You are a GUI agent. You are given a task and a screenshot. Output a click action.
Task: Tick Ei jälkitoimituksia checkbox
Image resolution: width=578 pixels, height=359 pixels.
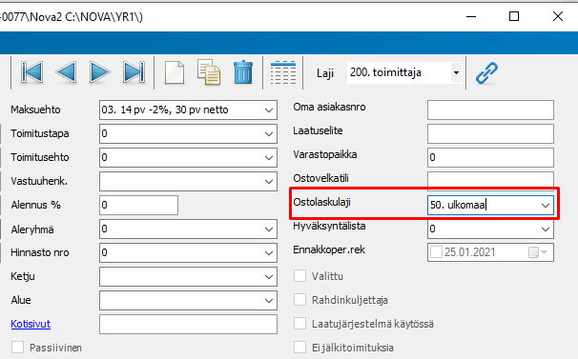tap(299, 348)
